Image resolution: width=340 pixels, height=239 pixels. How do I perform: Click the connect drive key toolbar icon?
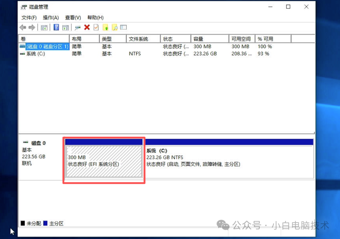click(x=77, y=27)
